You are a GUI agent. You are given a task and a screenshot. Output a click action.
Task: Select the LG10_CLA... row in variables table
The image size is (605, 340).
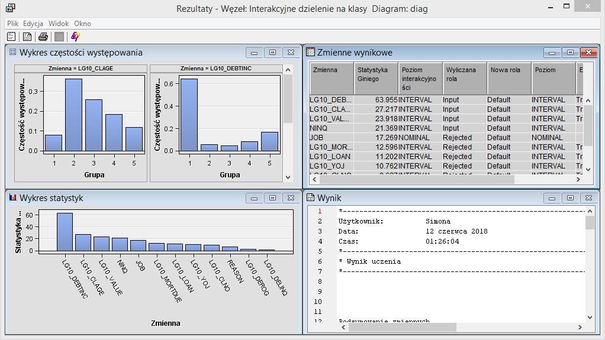447,109
